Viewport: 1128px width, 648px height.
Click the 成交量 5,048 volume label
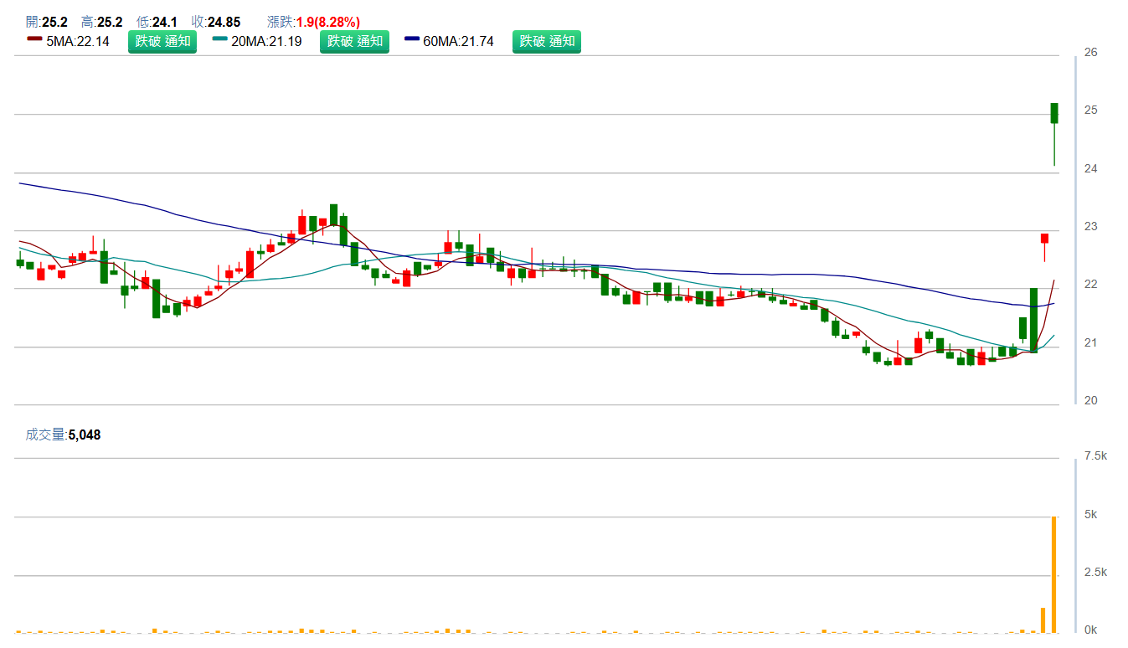pos(64,435)
